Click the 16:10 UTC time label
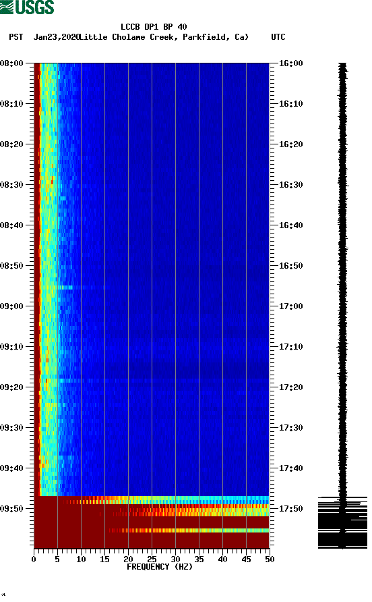The image size is (372, 602). (290, 104)
